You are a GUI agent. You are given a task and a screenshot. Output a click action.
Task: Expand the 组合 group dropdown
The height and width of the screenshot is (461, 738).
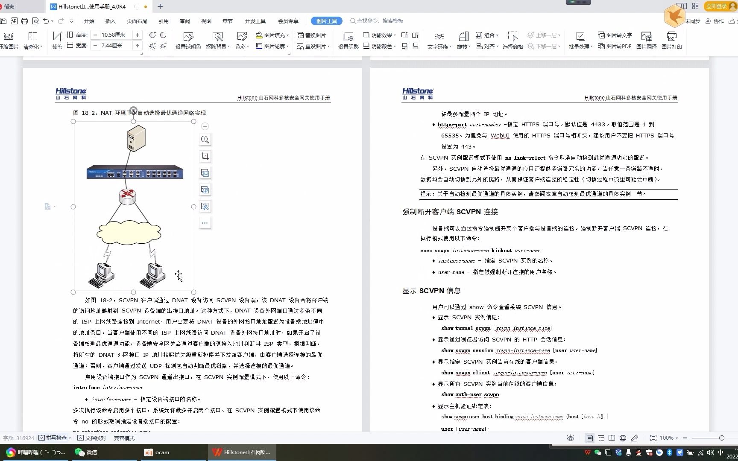497,35
